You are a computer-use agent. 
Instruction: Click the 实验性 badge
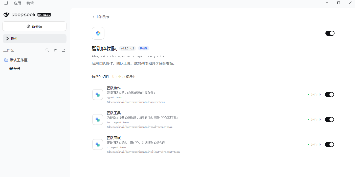(x=144, y=48)
